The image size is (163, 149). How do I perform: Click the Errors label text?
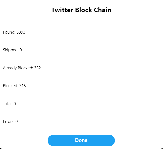tap(9, 121)
